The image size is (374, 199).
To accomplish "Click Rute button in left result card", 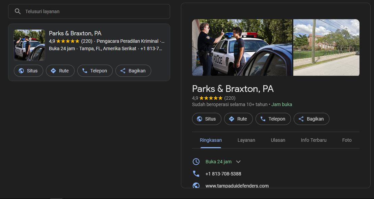I will (60, 71).
